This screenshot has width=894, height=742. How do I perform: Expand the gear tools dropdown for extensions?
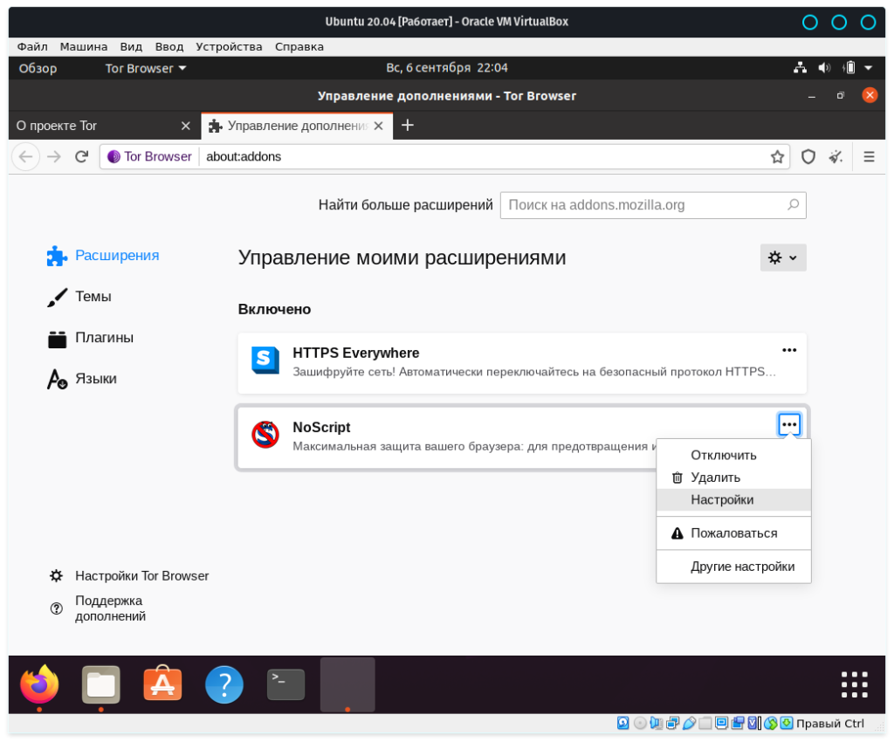[x=783, y=258]
